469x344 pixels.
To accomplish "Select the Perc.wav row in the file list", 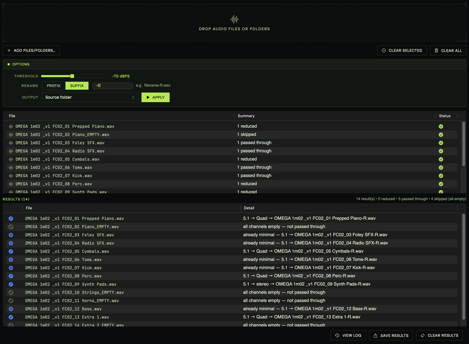I will (x=232, y=184).
